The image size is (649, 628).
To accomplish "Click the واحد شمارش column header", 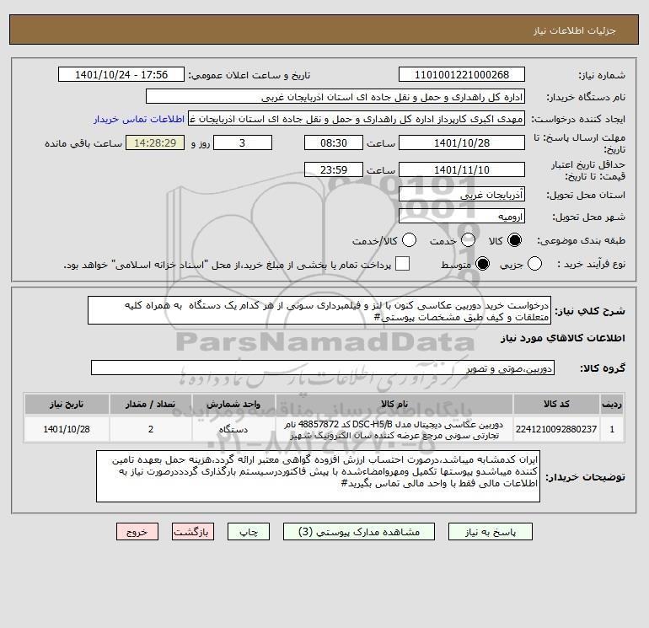I will (x=233, y=404).
